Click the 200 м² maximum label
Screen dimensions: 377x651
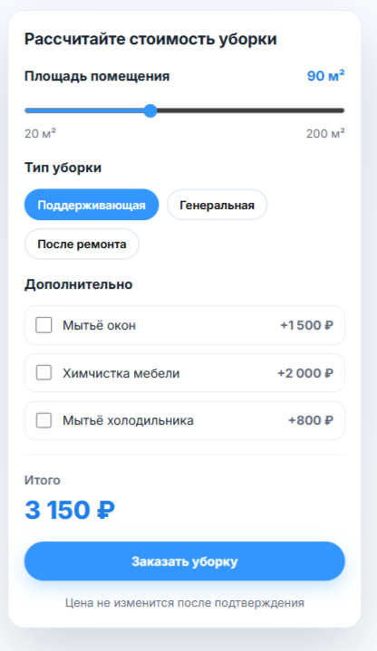click(x=325, y=134)
